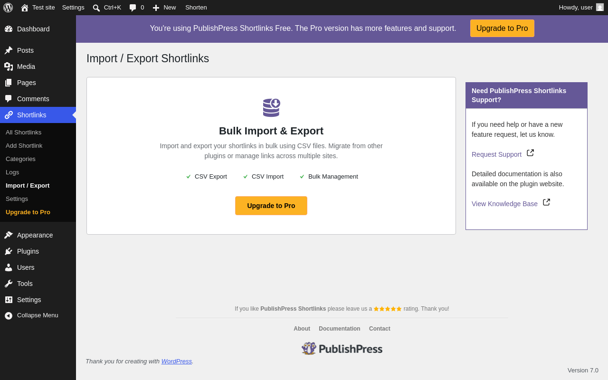Open the Ctrl+K search magnifier icon
This screenshot has width=608, height=380.
point(96,8)
